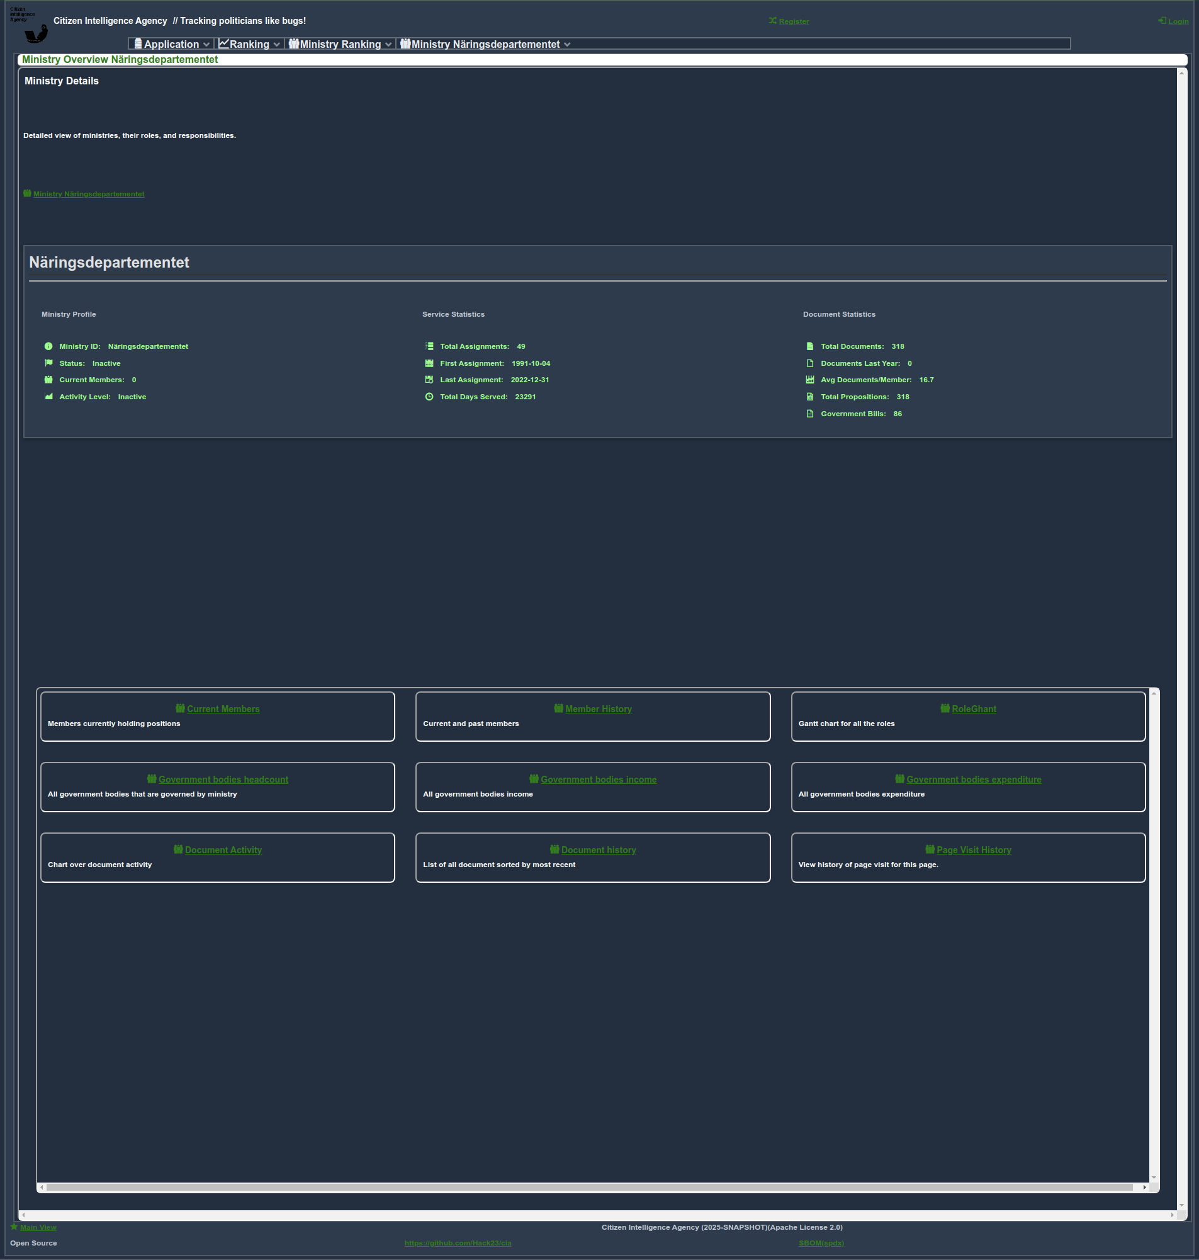The image size is (1199, 1260).
Task: Open Government bodies income link
Action: tap(599, 780)
